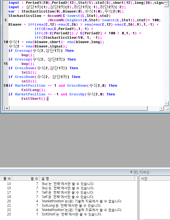The height and width of the screenshot is (220, 170).
Task: Select error row for line 19 Sell
Action: coord(68,197)
